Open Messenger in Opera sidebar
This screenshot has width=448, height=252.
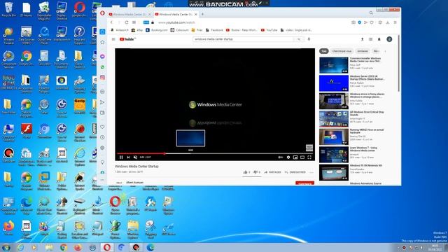point(102,57)
